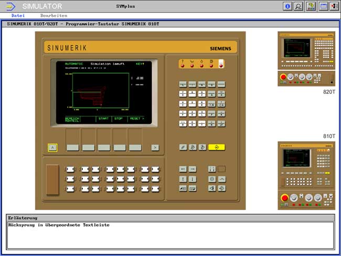Click the page forward key below down arrow
This screenshot has height=256, width=341.
[x=193, y=188]
